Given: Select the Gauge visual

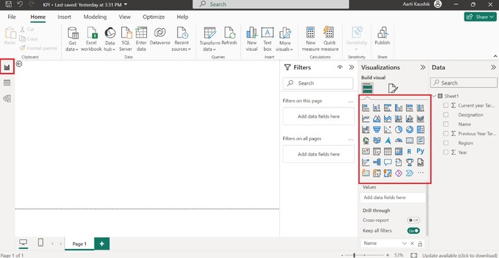Looking at the screenshot, I should [x=399, y=141].
